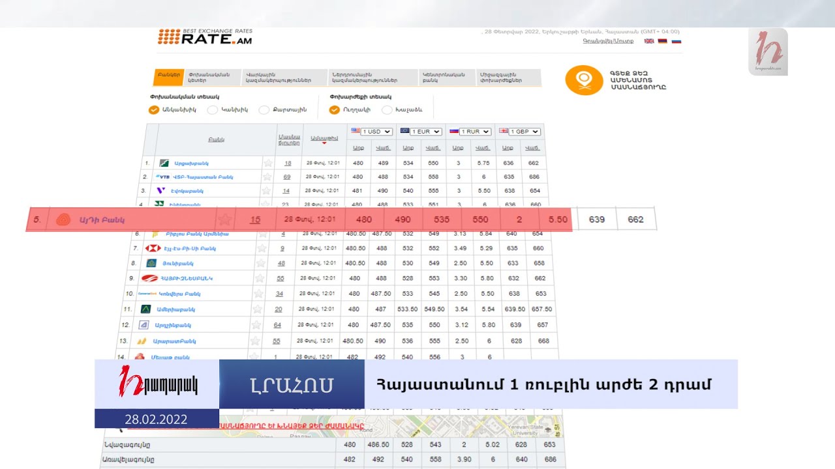835x469 pixels.
Task: Star Էվոկաբանկ as a favorite
Action: coord(266,191)
